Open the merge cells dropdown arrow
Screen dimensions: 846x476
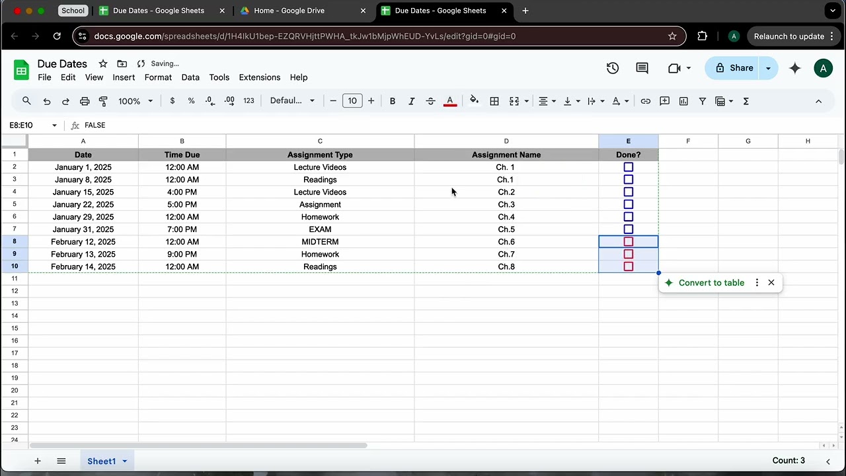pos(526,101)
